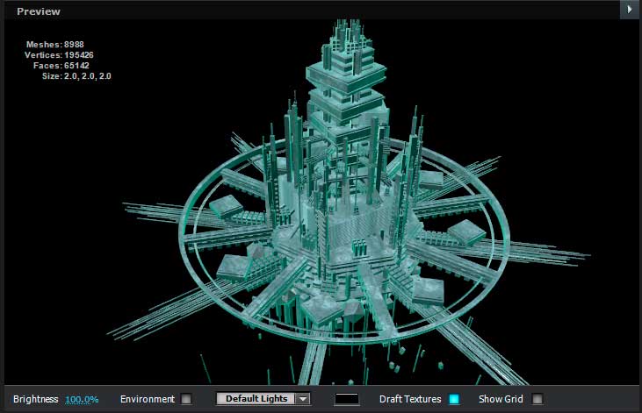Turn on the Show Grid checkbox

pos(537,399)
